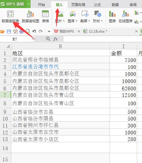Expand the WPS 表格 application menu arrow
The width and height of the screenshot is (142, 163).
[x=29, y=4]
